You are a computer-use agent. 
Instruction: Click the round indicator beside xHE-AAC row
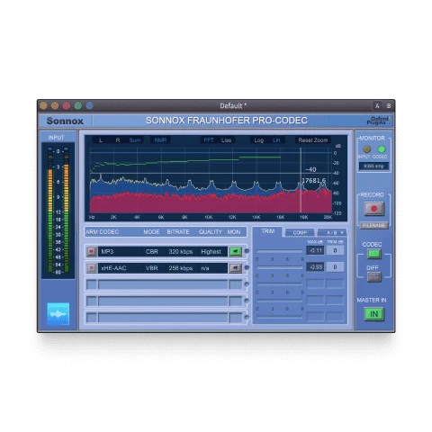click(x=247, y=267)
